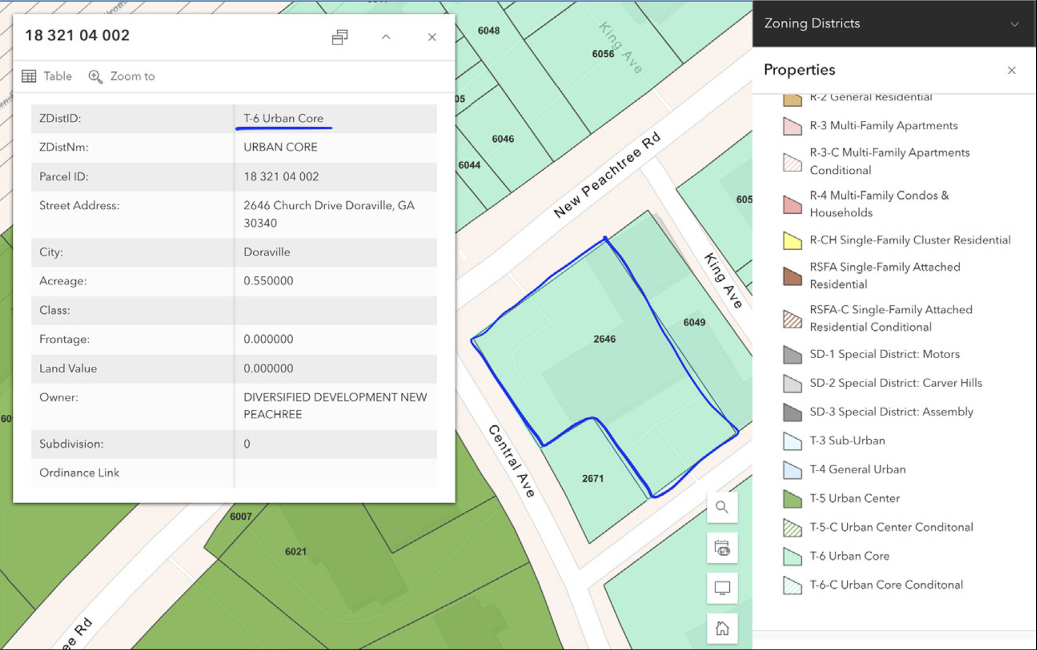Click the T-5 Urban Center swatch
This screenshot has height=650, width=1037.
(792, 499)
